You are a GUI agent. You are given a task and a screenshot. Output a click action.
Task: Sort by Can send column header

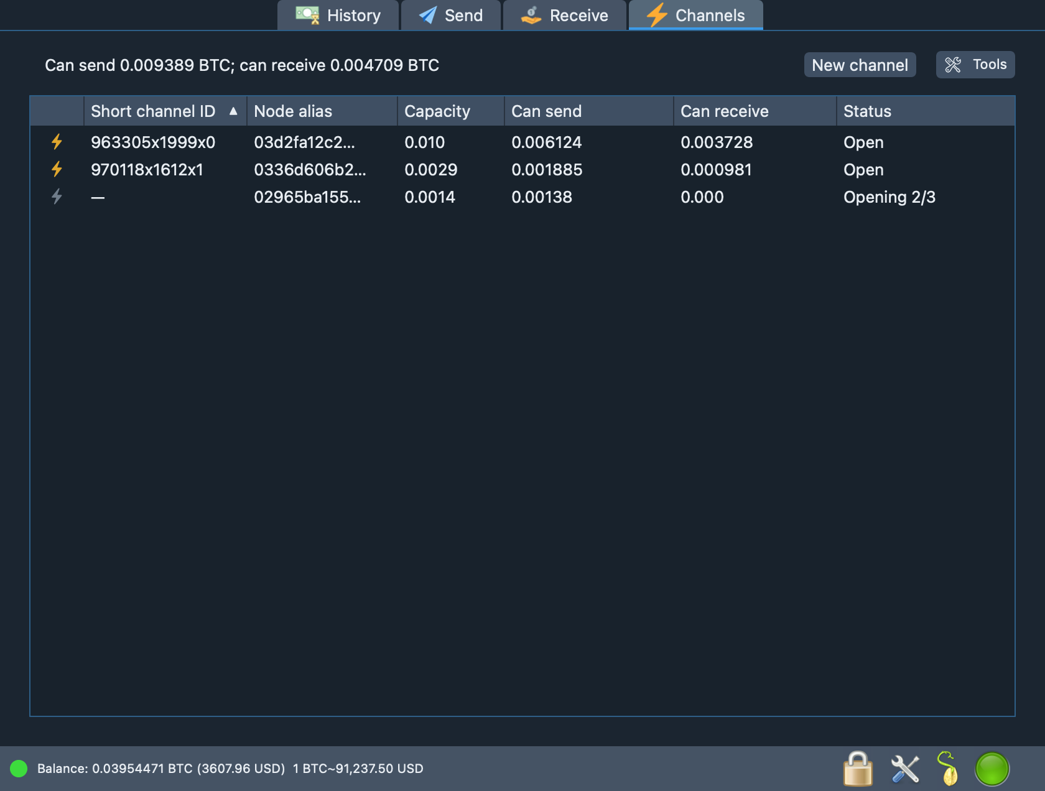click(x=589, y=111)
